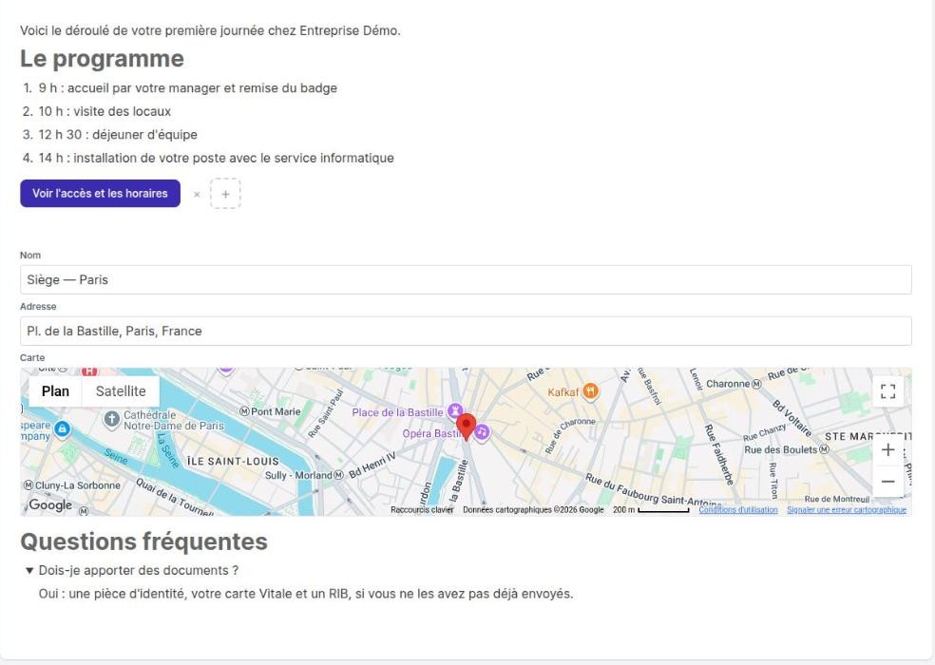The image size is (935, 665).
Task: Click the Pont Marie metro station icon
Action: [x=244, y=411]
